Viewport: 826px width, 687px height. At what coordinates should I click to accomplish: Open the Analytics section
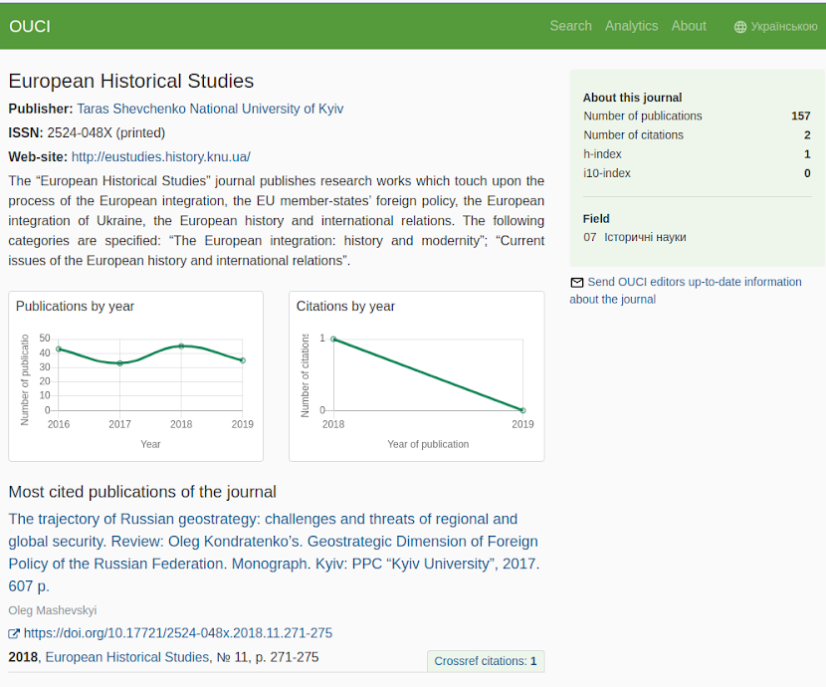pos(631,26)
